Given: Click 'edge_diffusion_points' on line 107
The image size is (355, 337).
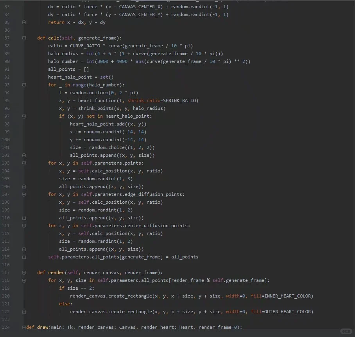Looking at the screenshot, I should [153, 194].
